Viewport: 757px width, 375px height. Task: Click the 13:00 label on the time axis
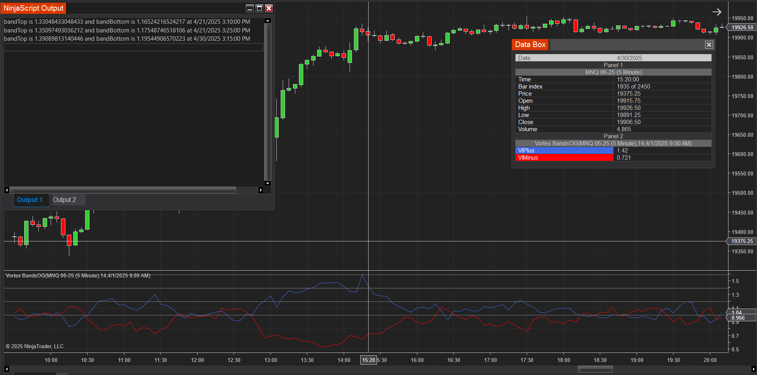pos(271,360)
